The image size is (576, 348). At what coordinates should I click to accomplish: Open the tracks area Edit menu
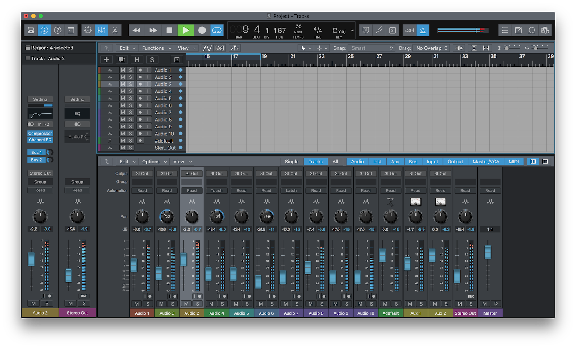127,48
